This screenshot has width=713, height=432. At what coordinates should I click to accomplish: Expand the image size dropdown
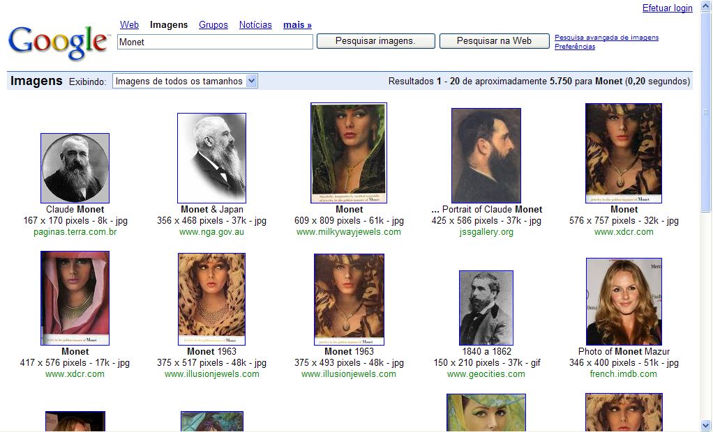(x=185, y=81)
